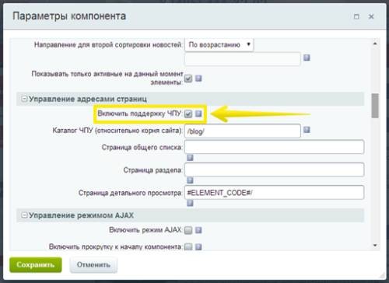The width and height of the screenshot is (389, 283).
Task: Click the 'Каталог ЧПУ' input with /blog/
Action: (243, 131)
